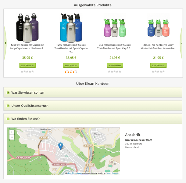Go to product 355 ml Kid Sport Cap

point(115,66)
